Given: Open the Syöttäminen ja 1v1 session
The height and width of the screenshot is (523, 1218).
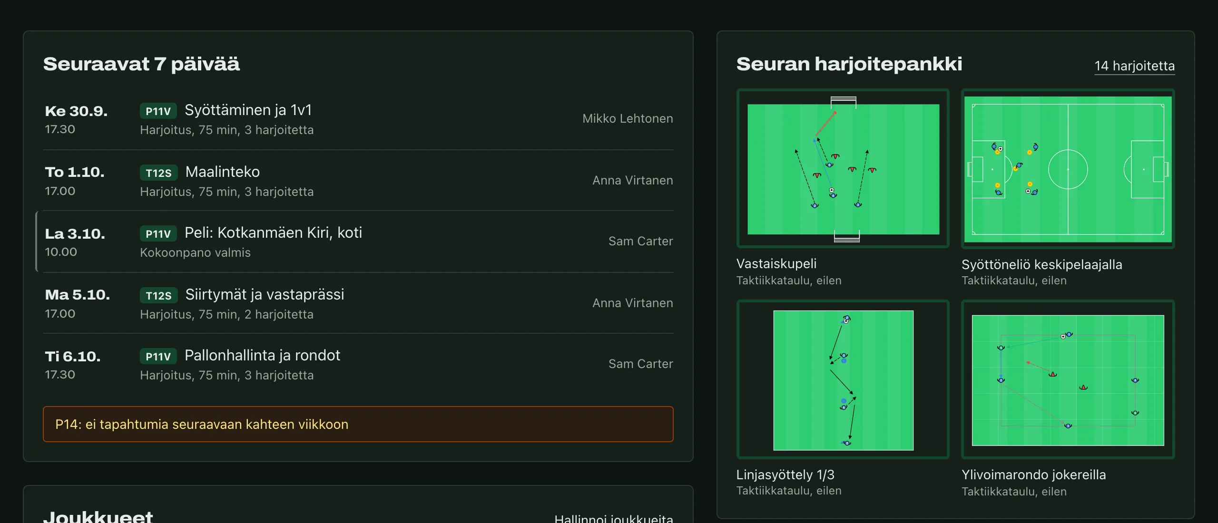Looking at the screenshot, I should (358, 119).
